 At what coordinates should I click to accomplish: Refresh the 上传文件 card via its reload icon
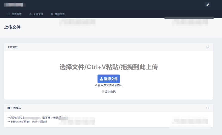click(208, 47)
